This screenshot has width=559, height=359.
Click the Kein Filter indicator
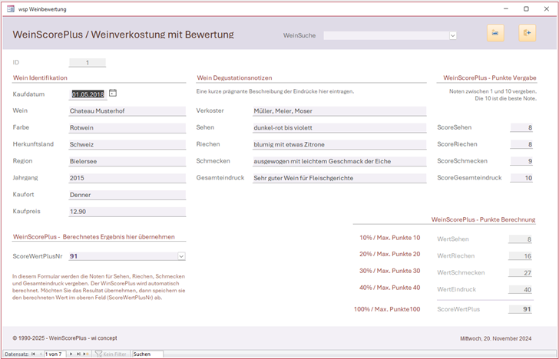coord(111,354)
